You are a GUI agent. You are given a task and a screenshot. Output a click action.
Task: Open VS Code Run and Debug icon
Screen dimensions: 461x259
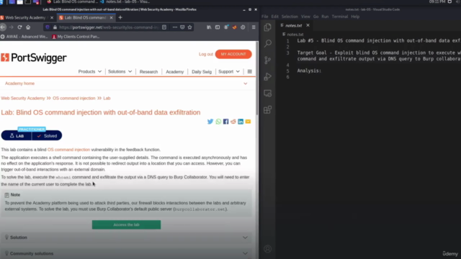pyautogui.click(x=267, y=77)
